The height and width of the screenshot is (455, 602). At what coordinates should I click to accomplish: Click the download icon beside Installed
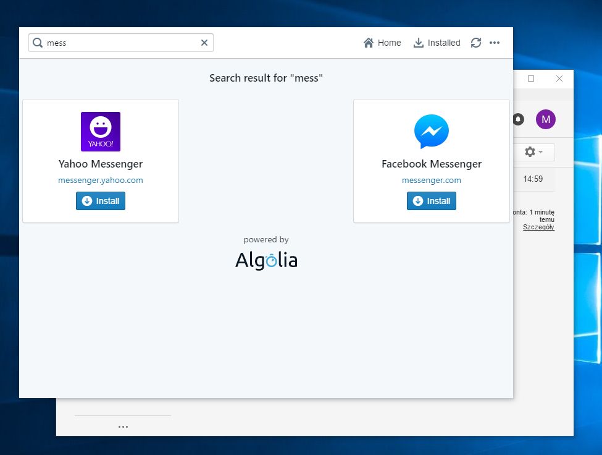click(x=419, y=43)
